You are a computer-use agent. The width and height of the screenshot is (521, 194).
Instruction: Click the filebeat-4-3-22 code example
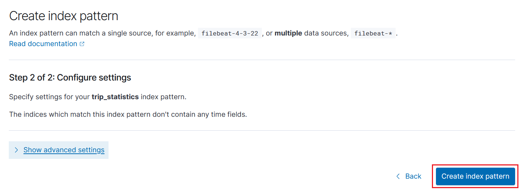click(x=230, y=34)
